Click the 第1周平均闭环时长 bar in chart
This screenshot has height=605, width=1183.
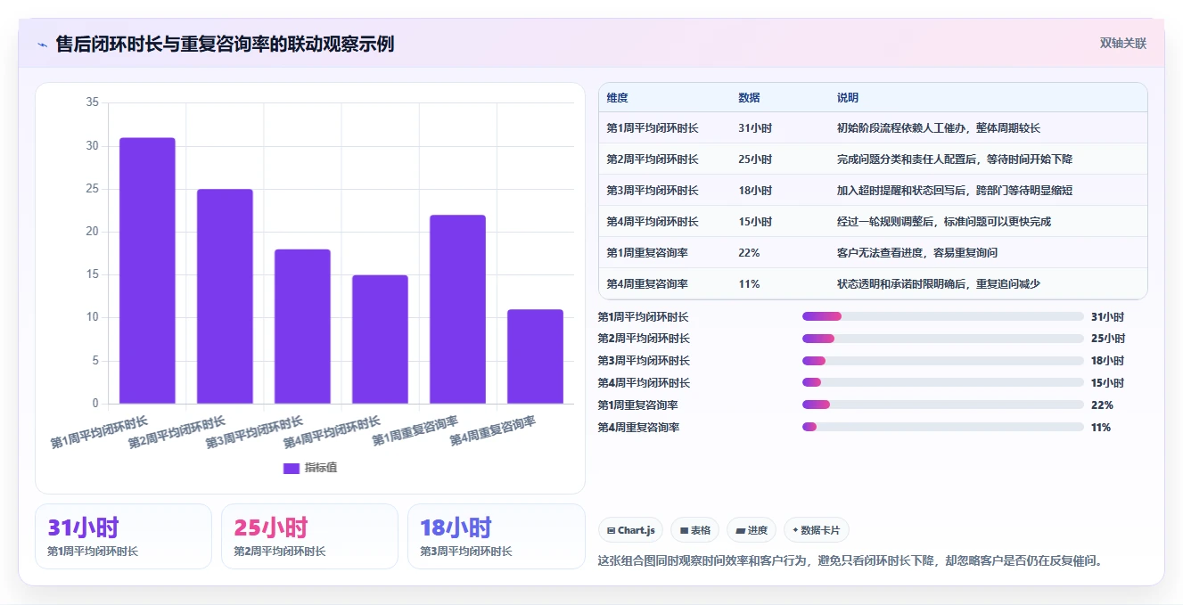pyautogui.click(x=147, y=271)
